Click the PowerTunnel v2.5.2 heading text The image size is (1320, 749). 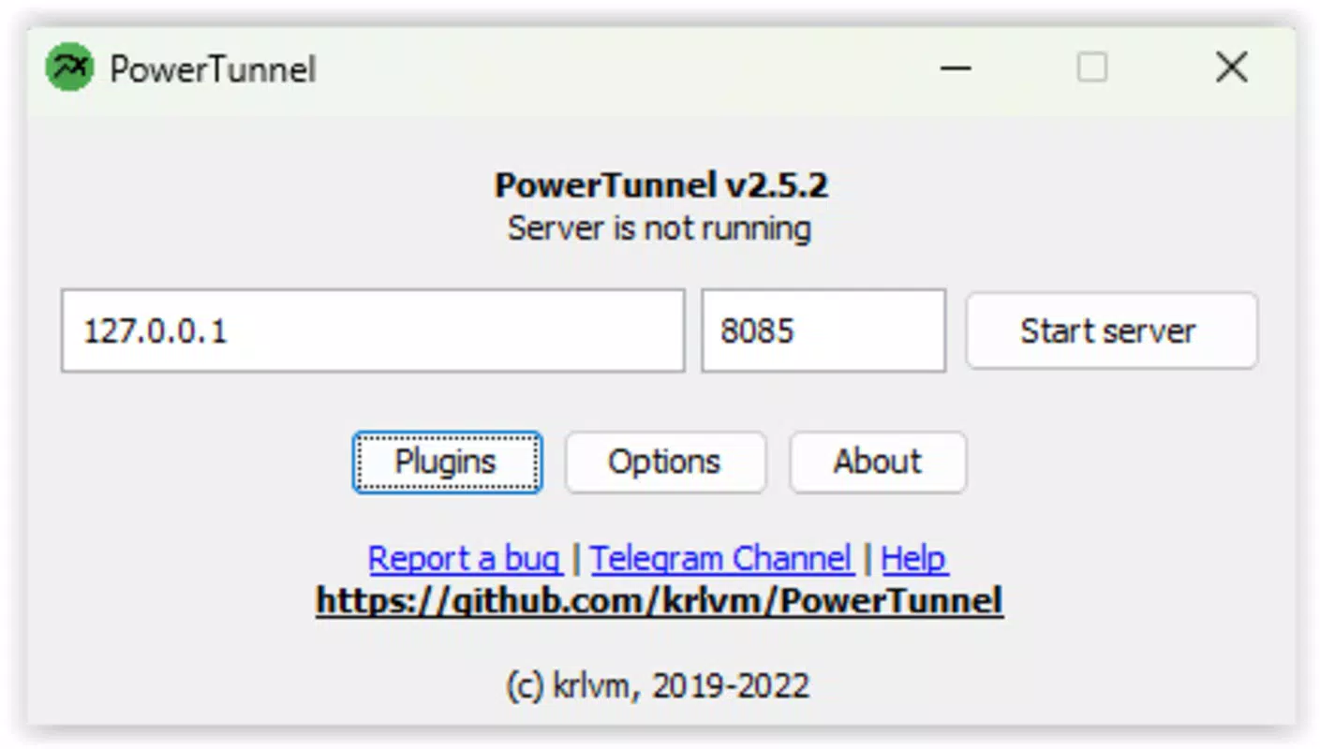coord(660,185)
